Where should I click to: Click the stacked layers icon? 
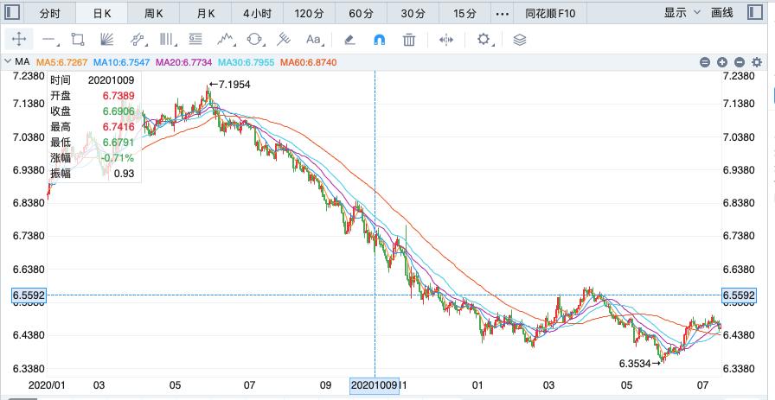pyautogui.click(x=520, y=40)
